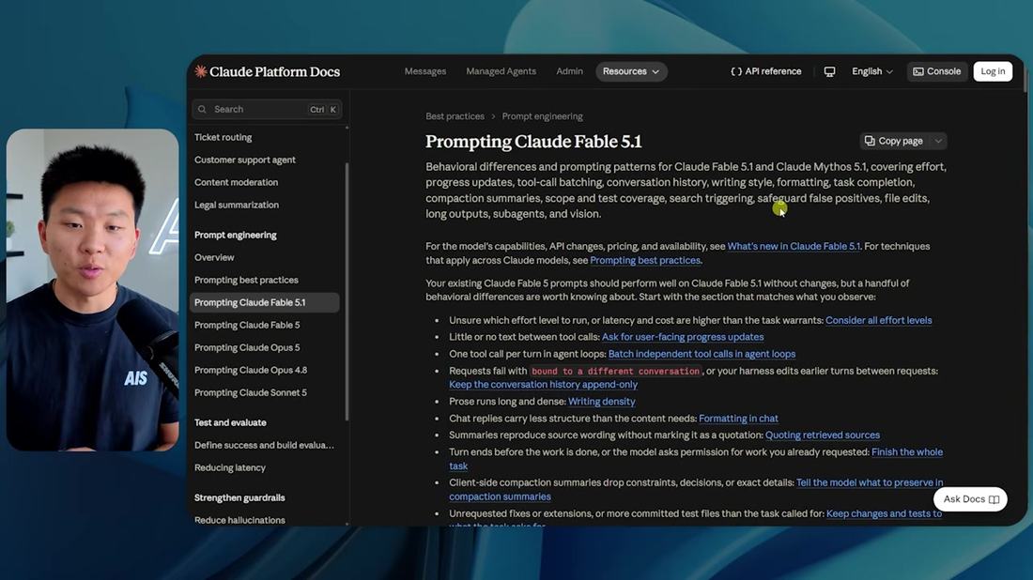Viewport: 1033px width, 580px height.
Task: Select Prompting Claude Fable 5.1 sidebar item
Action: click(265, 302)
